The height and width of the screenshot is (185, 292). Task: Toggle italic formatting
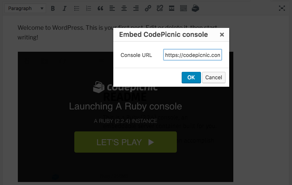click(64, 9)
